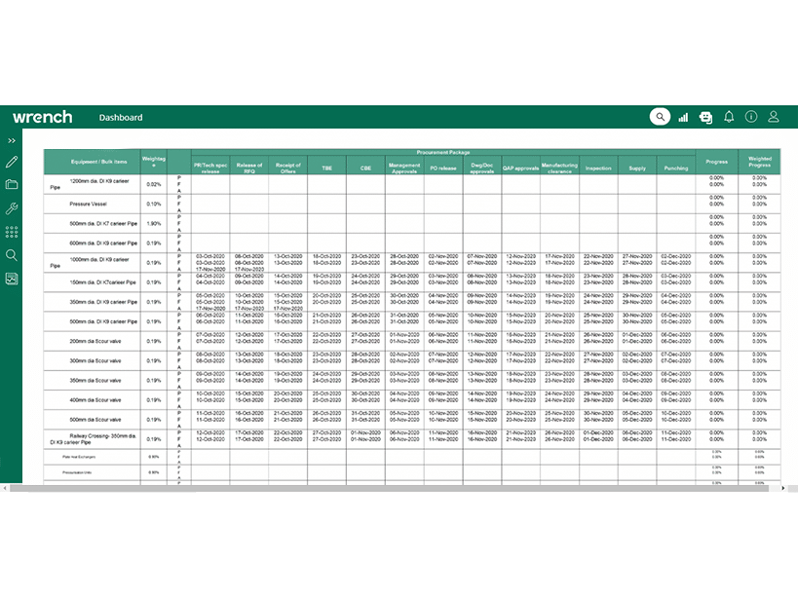Open the user profile icon
Viewport: 798px width, 598px height.
click(773, 117)
